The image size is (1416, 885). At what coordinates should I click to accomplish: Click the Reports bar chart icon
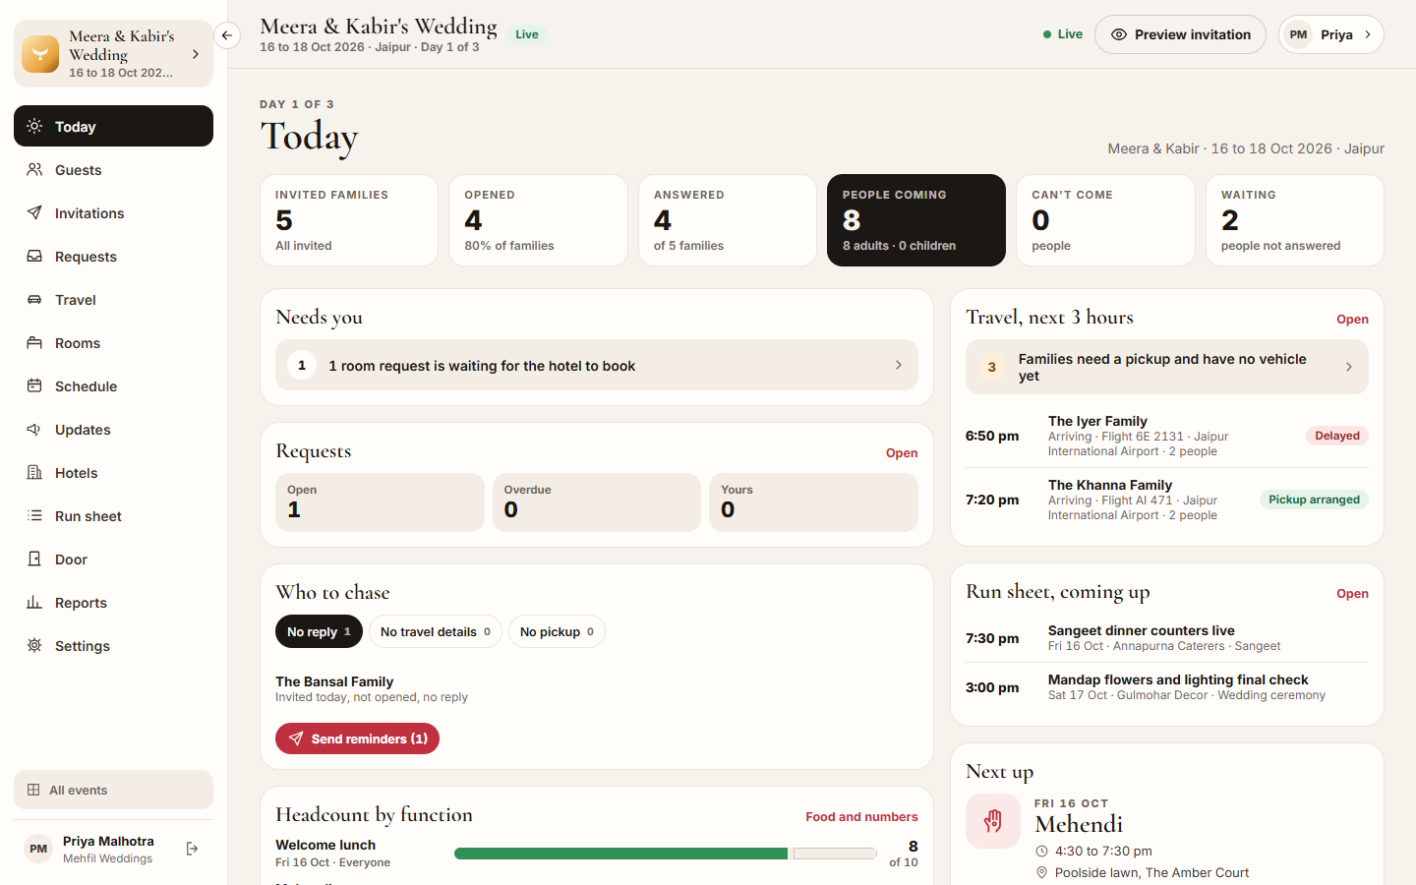(x=34, y=602)
